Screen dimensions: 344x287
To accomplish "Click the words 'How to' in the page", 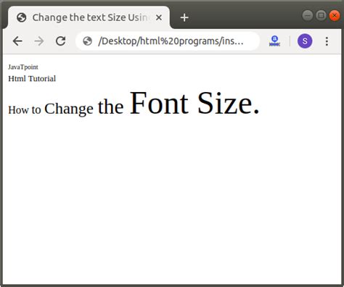I will pos(25,110).
